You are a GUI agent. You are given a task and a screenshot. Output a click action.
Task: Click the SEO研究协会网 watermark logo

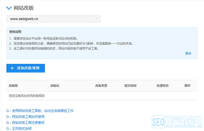[177, 121]
